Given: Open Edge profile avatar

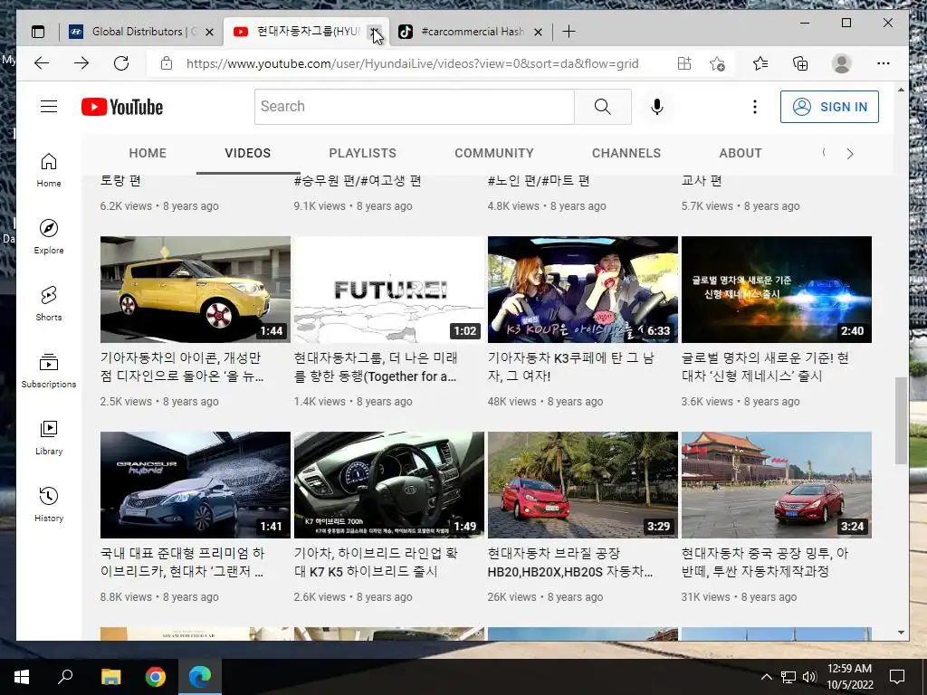Looking at the screenshot, I should 841,63.
